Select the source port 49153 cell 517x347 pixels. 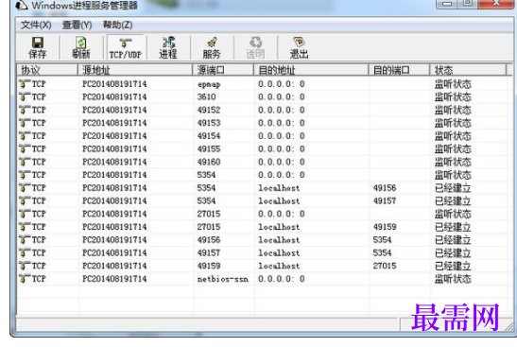pyautogui.click(x=209, y=123)
